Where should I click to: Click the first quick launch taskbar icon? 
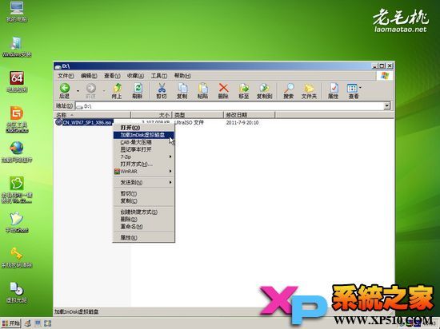point(28,323)
